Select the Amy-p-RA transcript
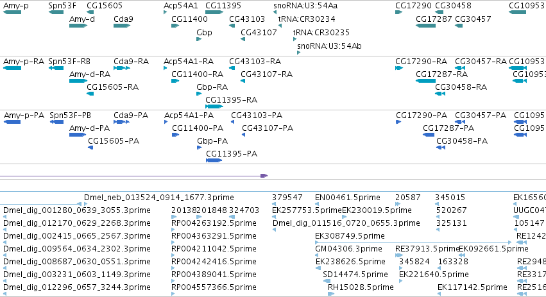 [12, 68]
